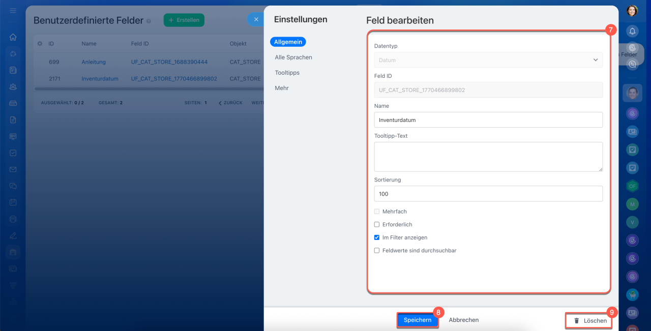This screenshot has height=331, width=651.
Task: Open the bar chart analytics sidebar icon
Action: (x=13, y=302)
